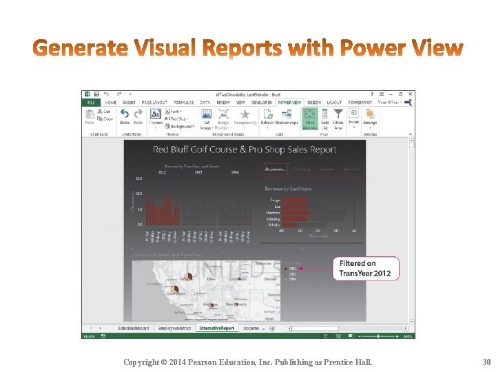
Task: Switch to the LAYOUT ribbon tab
Action: coord(334,103)
